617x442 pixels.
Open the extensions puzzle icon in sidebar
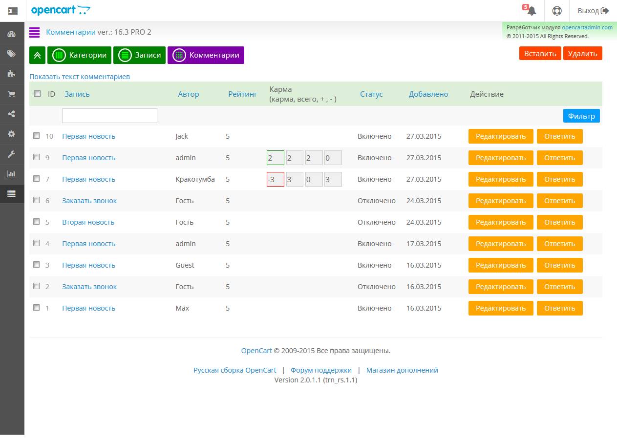pyautogui.click(x=12, y=74)
